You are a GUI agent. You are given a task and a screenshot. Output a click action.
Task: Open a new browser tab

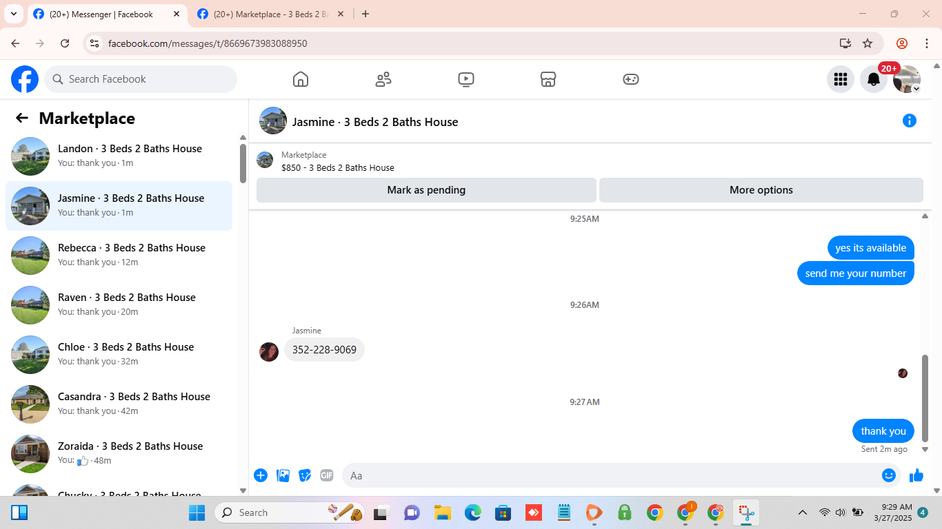[x=365, y=14]
